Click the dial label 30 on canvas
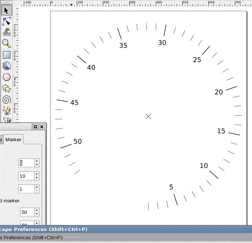The image size is (252, 243). pos(162,43)
